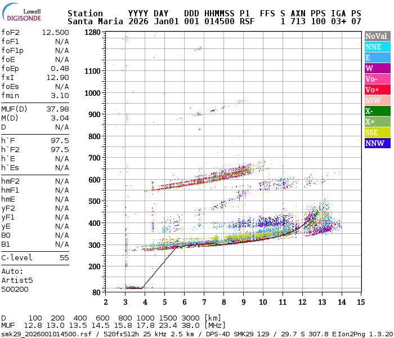Click the MUF(D) value 37.98
The width and height of the screenshot is (394, 338).
click(x=57, y=109)
